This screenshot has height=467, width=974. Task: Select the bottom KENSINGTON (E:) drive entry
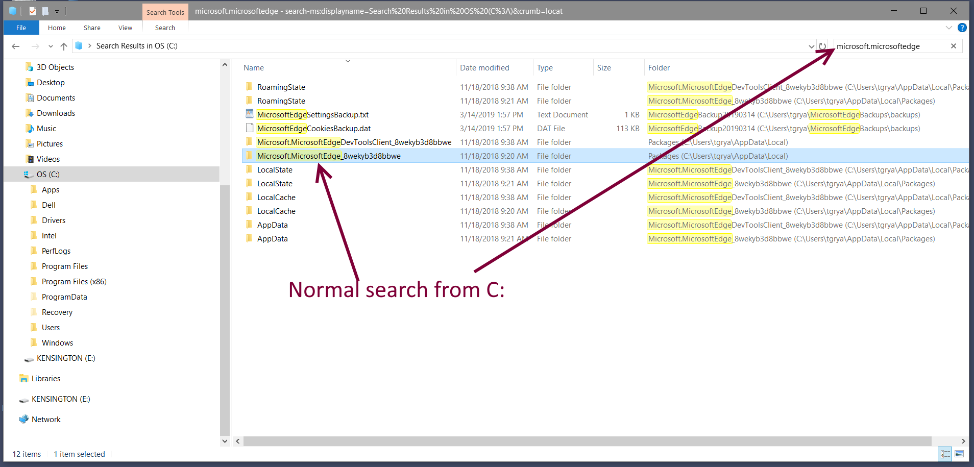tap(61, 399)
